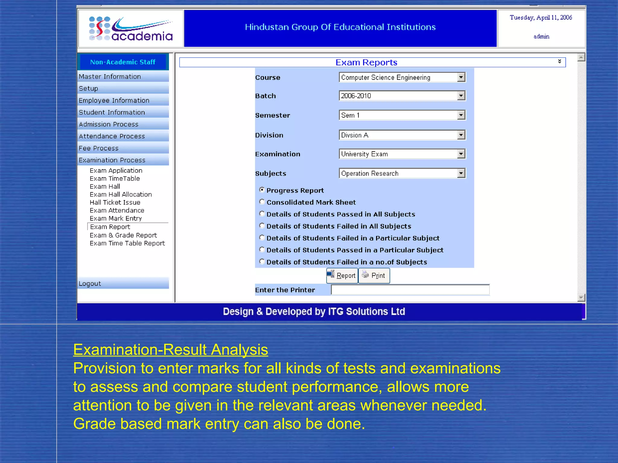Choose Details of Students Failed in All Subjects
Screen dimensions: 618x463
262,225
